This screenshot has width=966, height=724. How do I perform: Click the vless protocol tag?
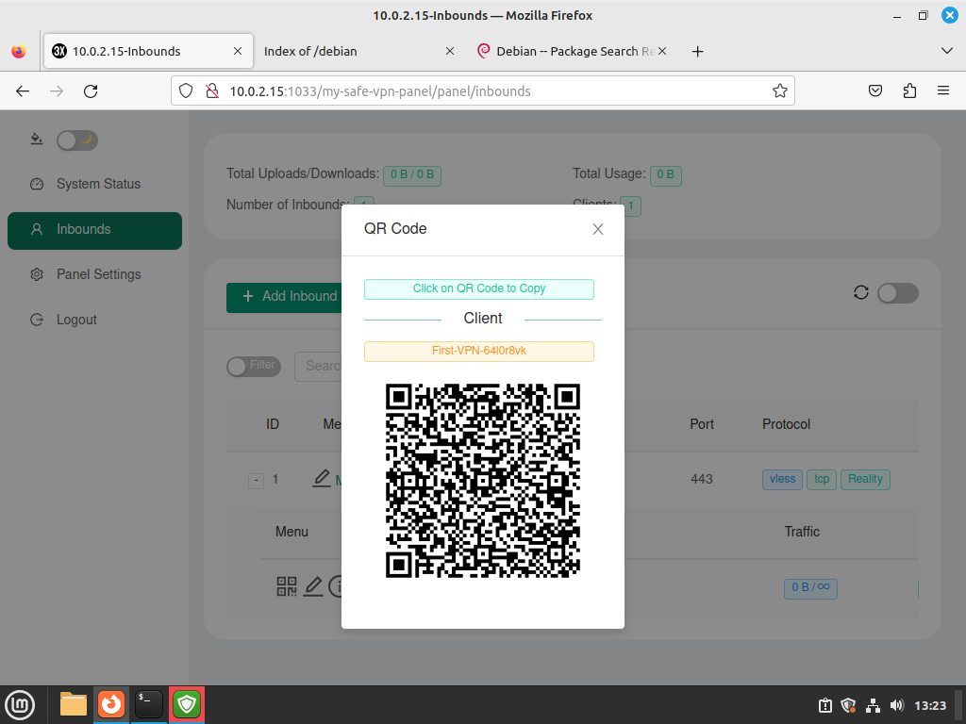point(782,480)
